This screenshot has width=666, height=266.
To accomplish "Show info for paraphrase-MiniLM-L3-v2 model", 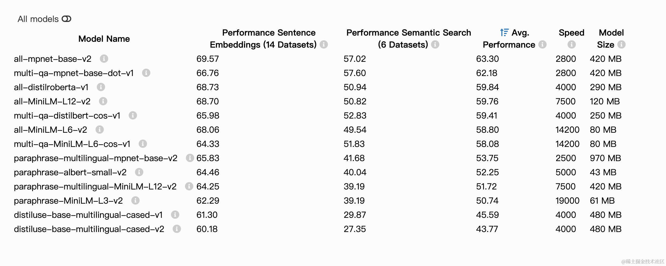I will tap(135, 200).
